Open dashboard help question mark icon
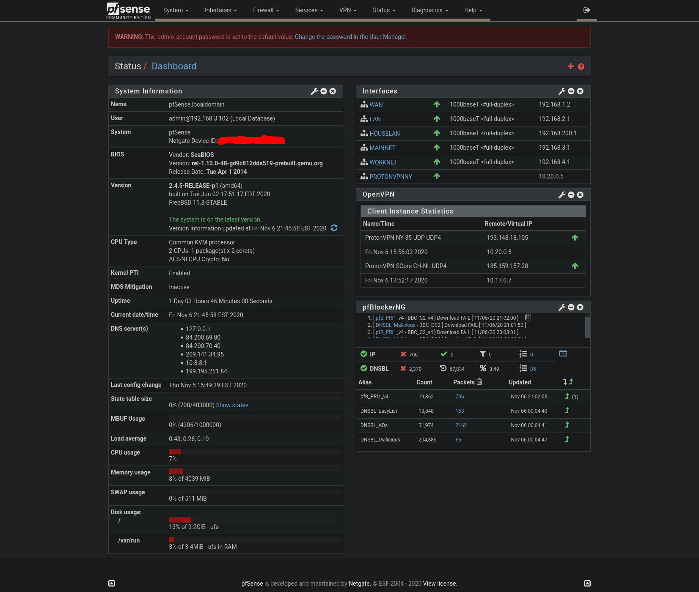Screen dimensions: 699x592 [x=581, y=66]
